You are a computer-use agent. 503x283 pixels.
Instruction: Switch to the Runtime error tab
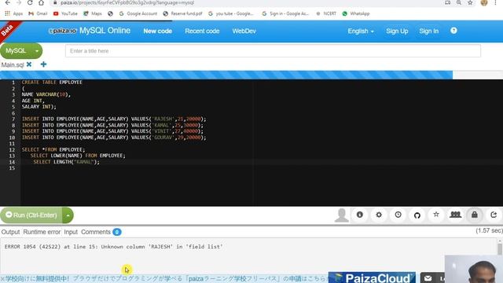click(42, 232)
